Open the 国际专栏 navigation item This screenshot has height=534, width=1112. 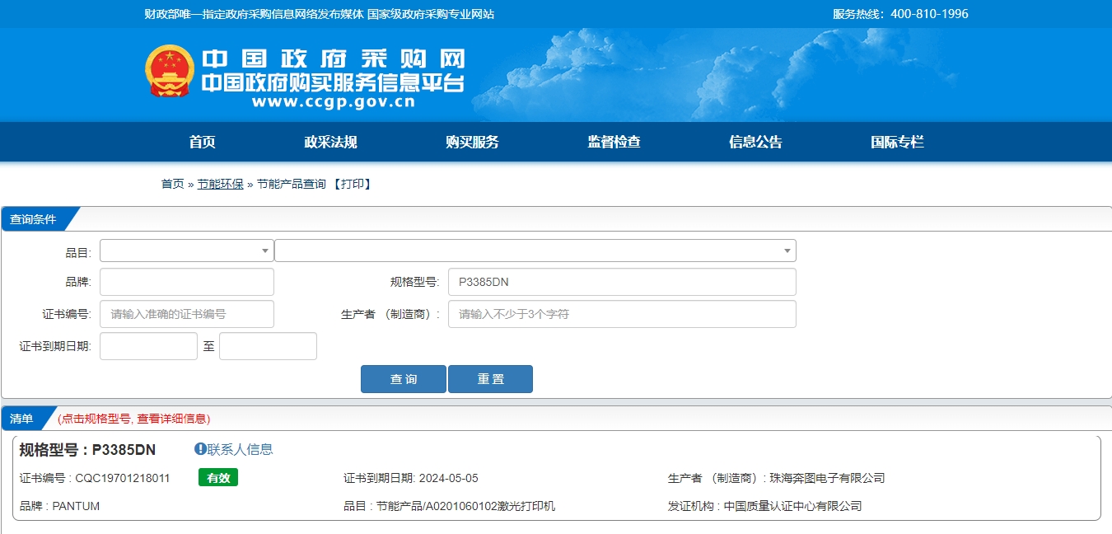897,142
